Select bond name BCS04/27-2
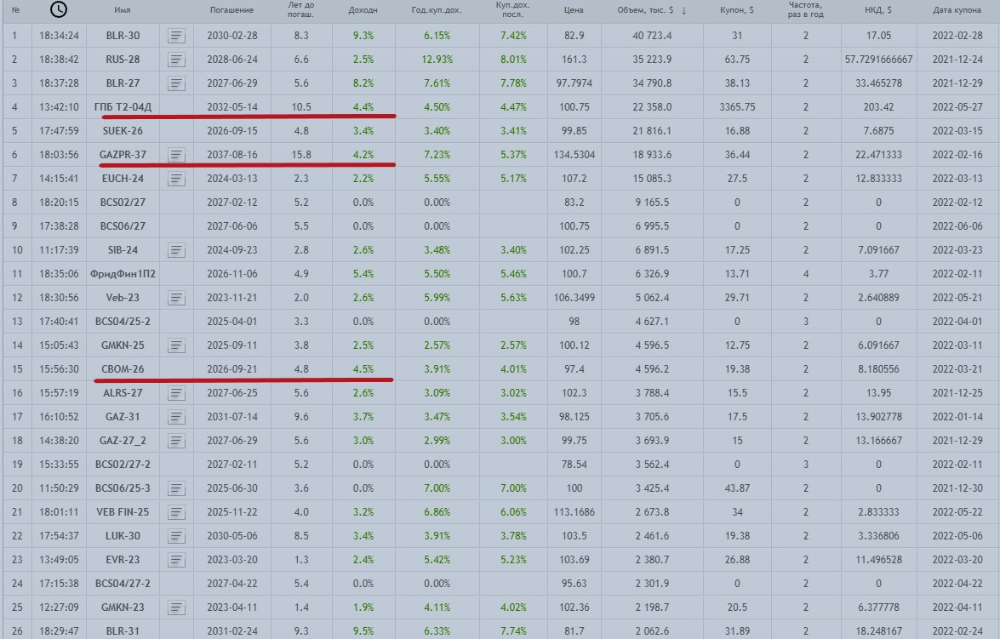The image size is (1000, 639). click(123, 584)
